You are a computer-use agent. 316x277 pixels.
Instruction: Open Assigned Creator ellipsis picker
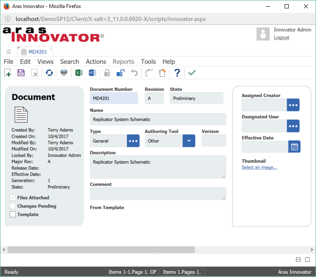293,105
